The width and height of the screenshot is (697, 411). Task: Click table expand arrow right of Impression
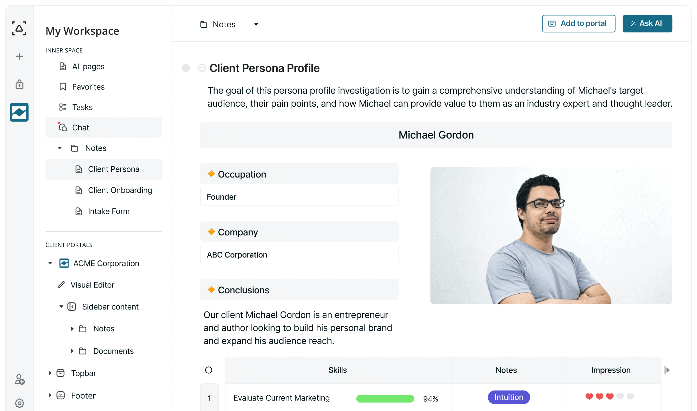tap(667, 370)
